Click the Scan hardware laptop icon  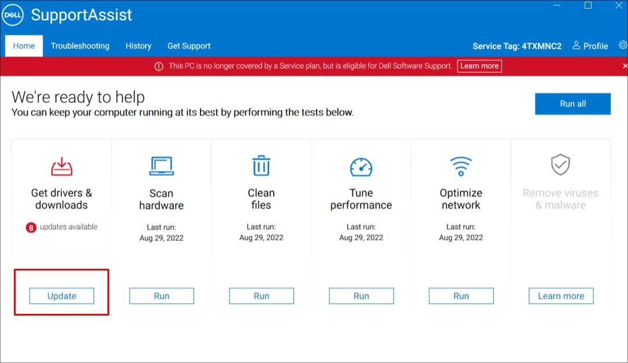pyautogui.click(x=161, y=166)
